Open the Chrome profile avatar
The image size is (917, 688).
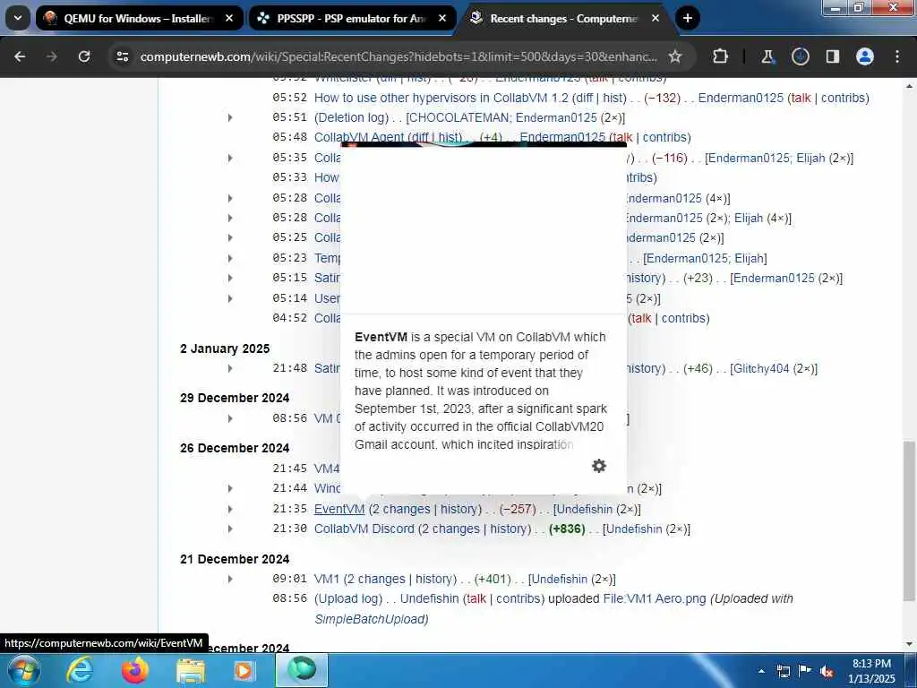click(865, 56)
